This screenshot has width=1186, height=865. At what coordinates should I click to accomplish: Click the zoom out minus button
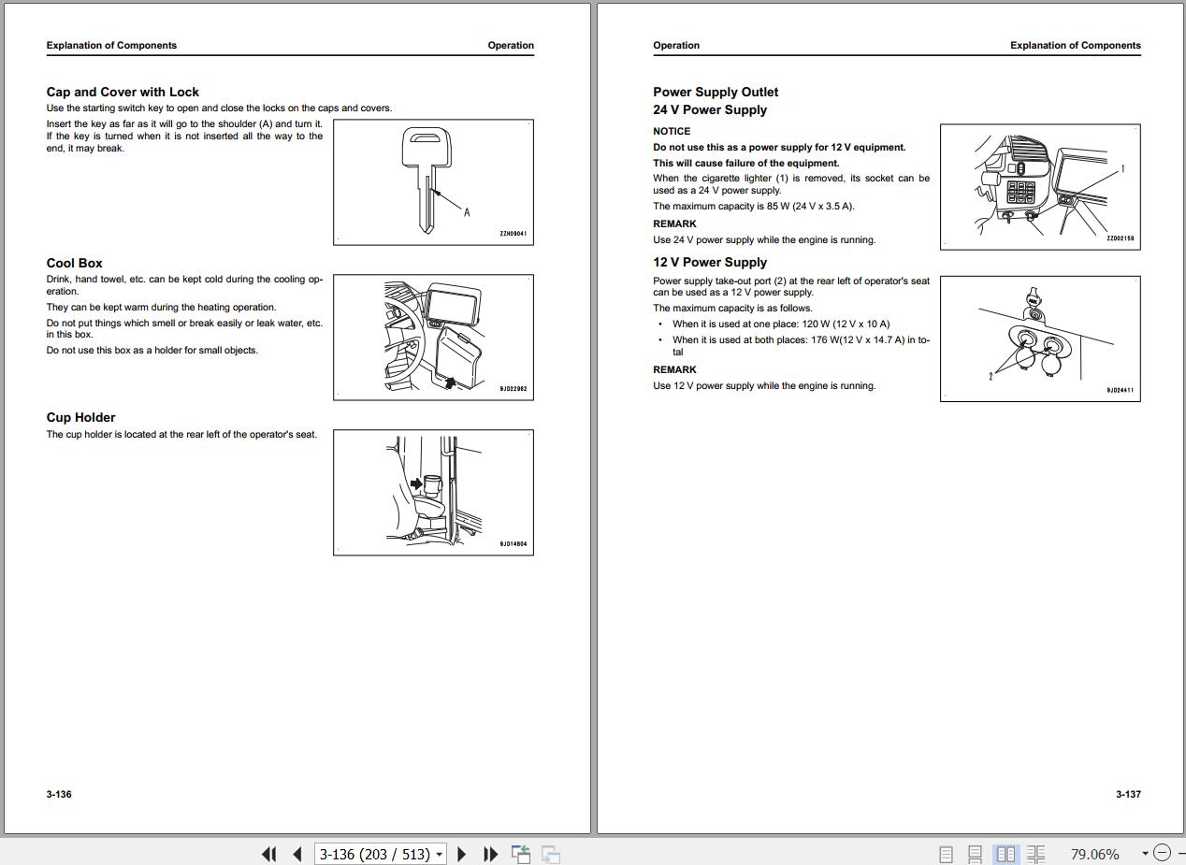tap(1162, 853)
